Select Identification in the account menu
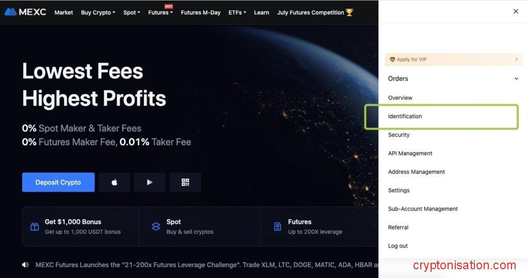 coord(405,116)
